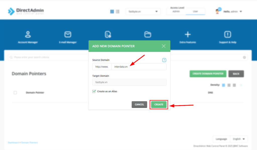Click the admin user avatar
This screenshot has width=257, height=150.
pyautogui.click(x=218, y=12)
